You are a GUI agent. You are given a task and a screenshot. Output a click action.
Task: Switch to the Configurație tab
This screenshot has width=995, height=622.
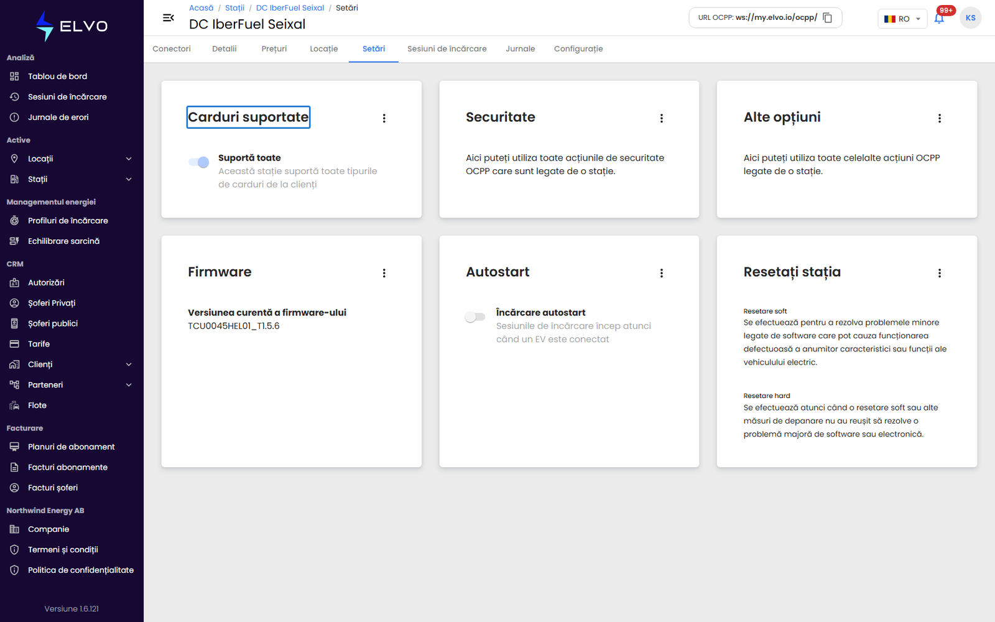coord(578,49)
